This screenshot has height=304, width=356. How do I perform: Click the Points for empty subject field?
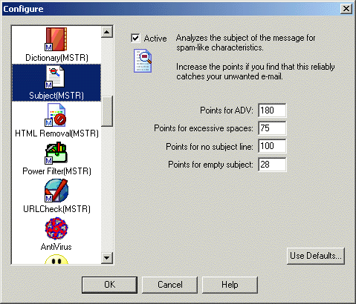(x=272, y=165)
